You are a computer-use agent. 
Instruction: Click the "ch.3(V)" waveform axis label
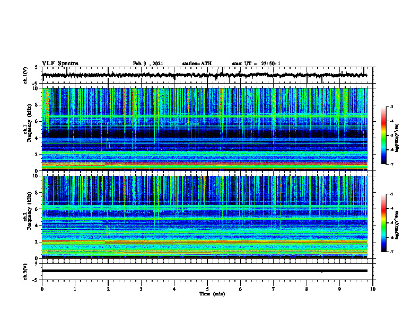coord(25,272)
